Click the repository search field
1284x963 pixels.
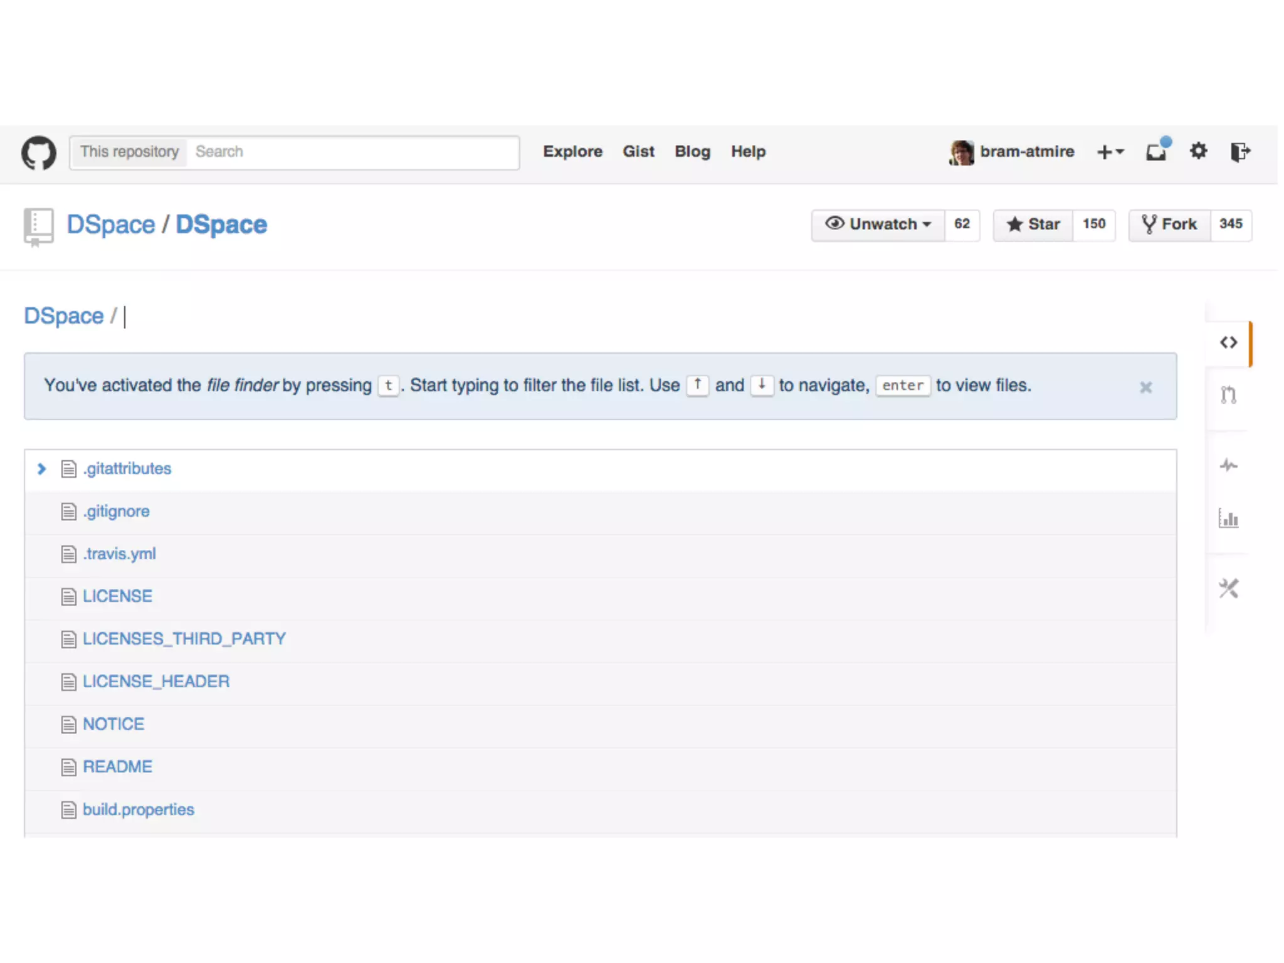point(351,152)
